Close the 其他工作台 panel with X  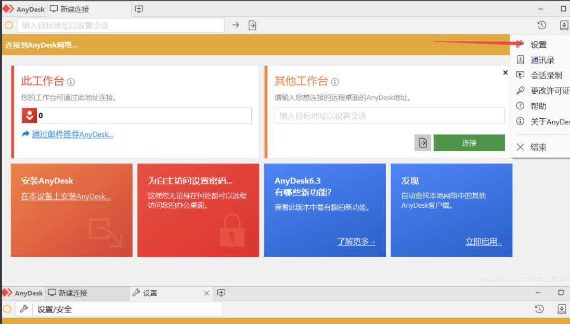point(506,72)
